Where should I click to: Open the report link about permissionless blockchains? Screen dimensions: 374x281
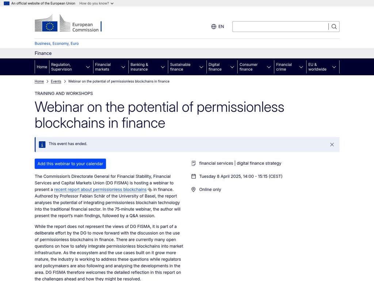click(x=100, y=190)
